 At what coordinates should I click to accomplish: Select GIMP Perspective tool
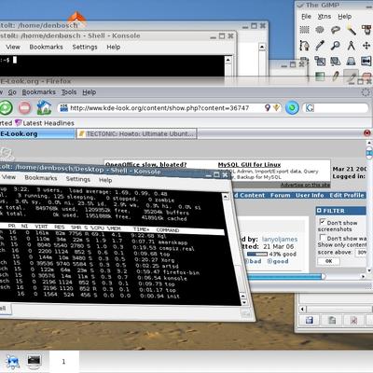tap(352, 61)
